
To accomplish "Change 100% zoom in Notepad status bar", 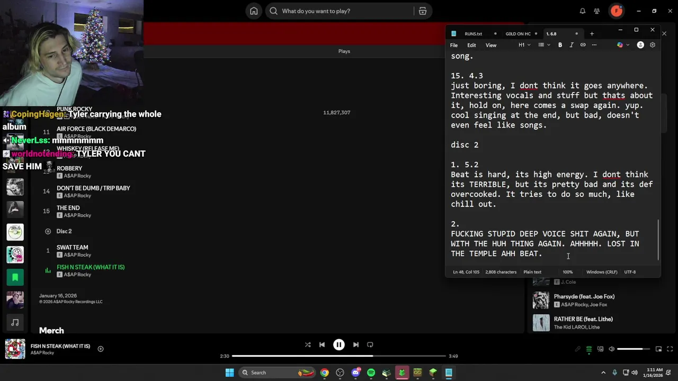I will coord(567,272).
